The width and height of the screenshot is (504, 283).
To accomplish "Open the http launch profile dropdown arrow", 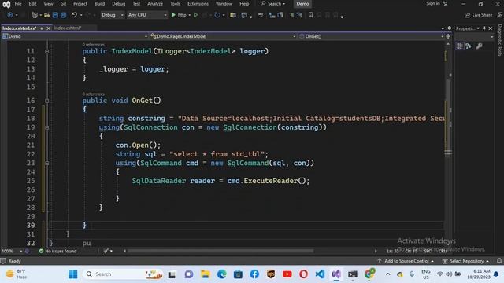I will (189, 15).
